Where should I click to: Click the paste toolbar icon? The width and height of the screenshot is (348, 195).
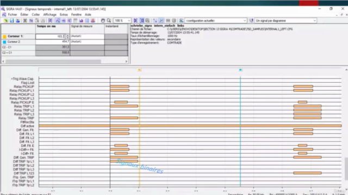(37, 21)
